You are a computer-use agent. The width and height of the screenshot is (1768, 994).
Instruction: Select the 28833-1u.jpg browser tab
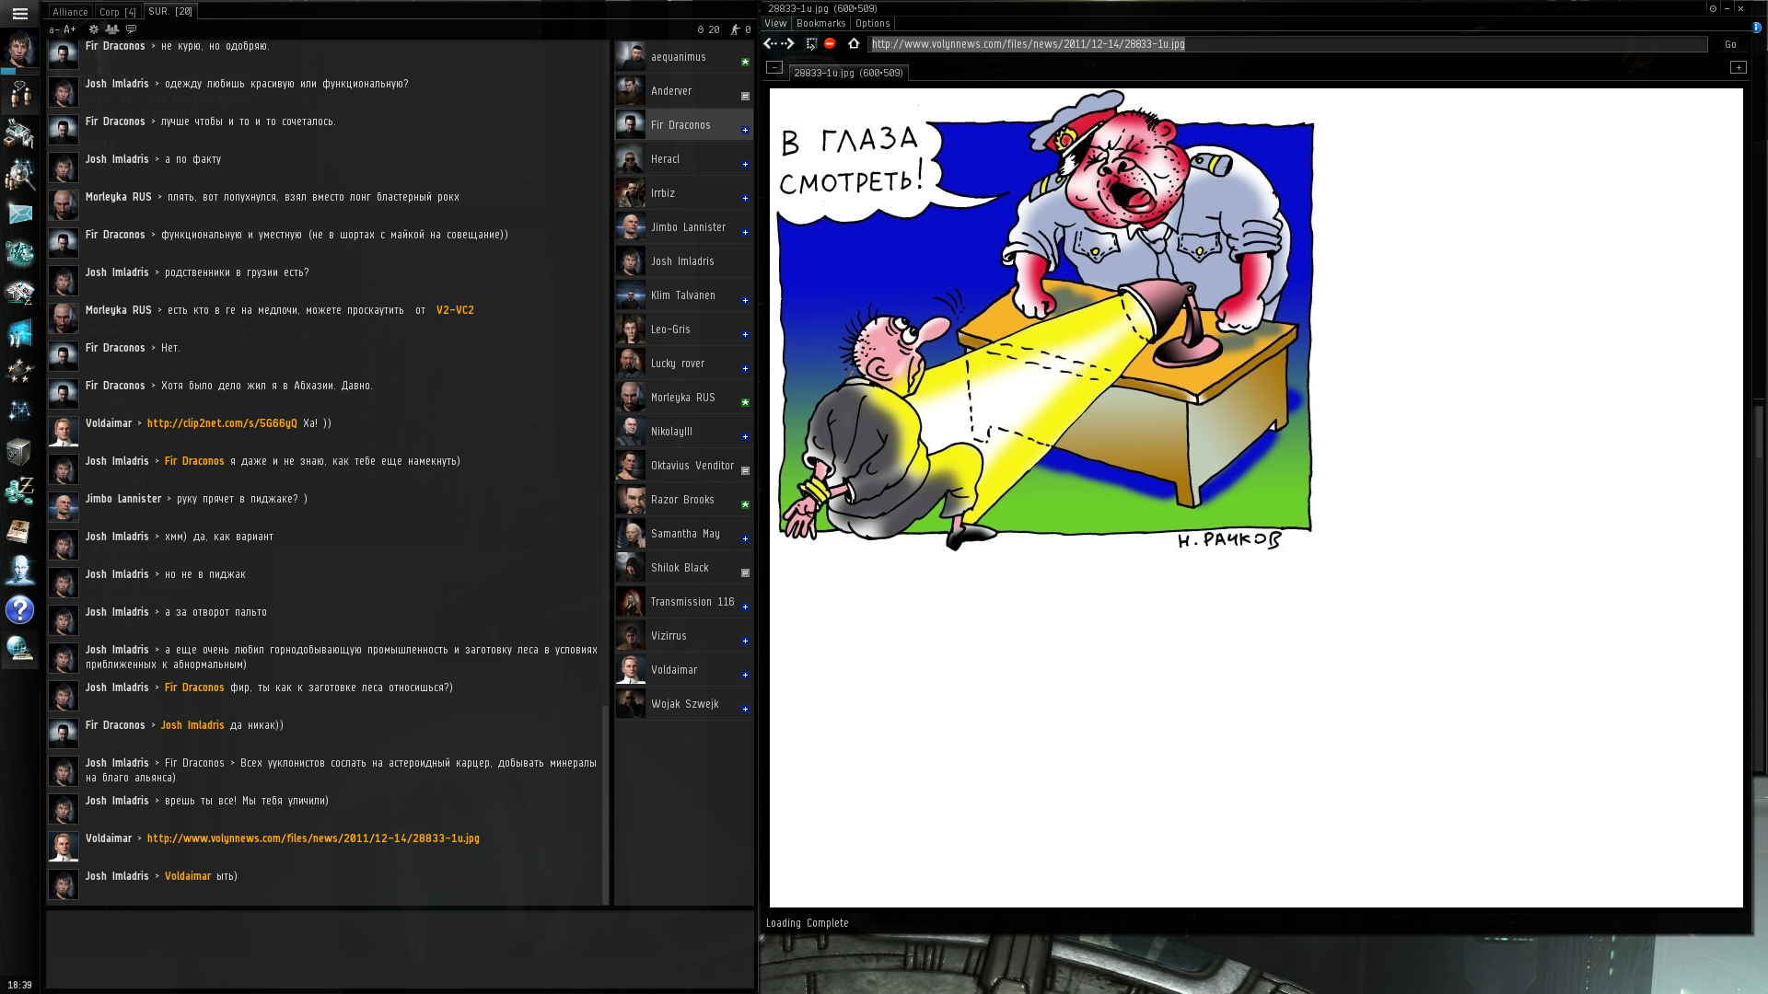coord(848,73)
